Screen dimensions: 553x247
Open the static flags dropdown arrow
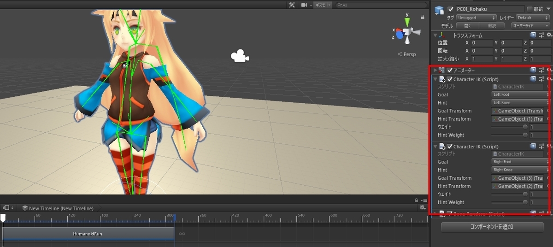click(548, 9)
